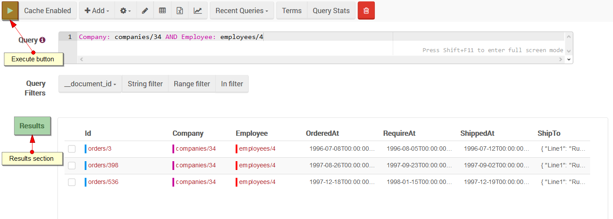Open Query Stats
The image size is (613, 219).
[331, 11]
